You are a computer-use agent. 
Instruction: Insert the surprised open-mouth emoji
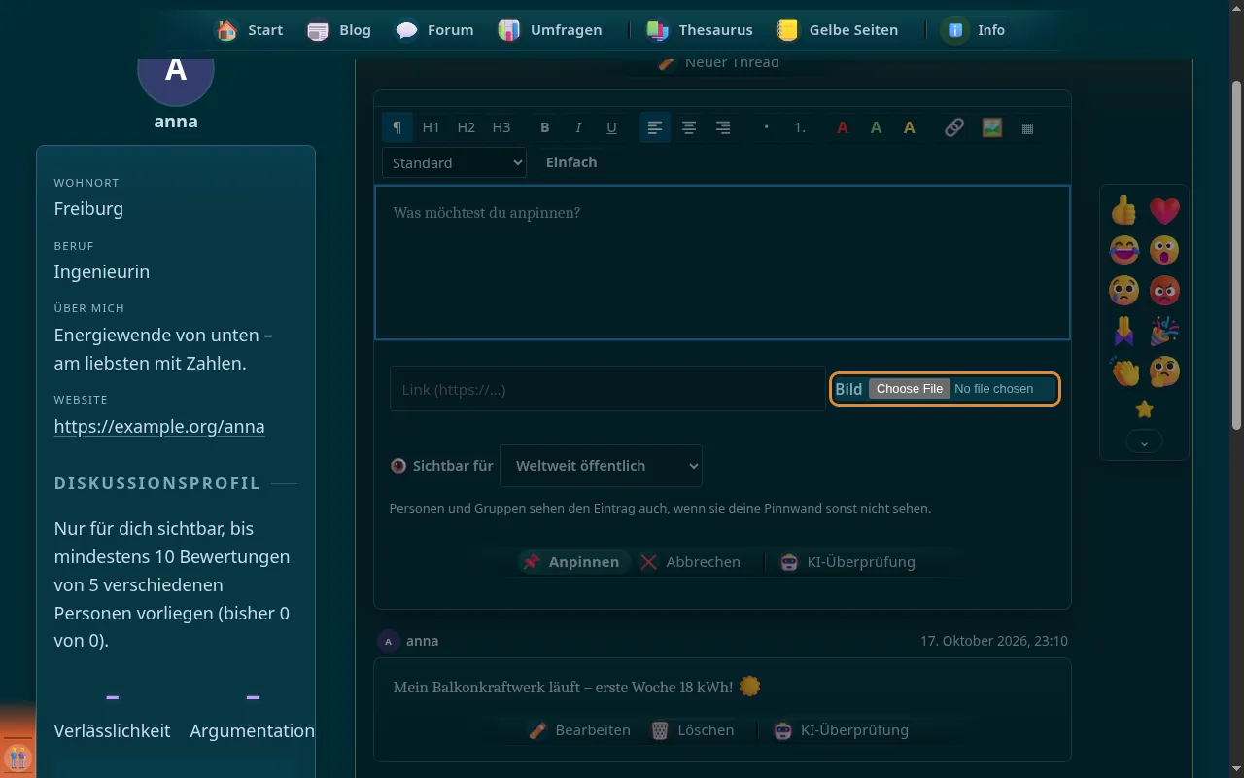[x=1164, y=250]
